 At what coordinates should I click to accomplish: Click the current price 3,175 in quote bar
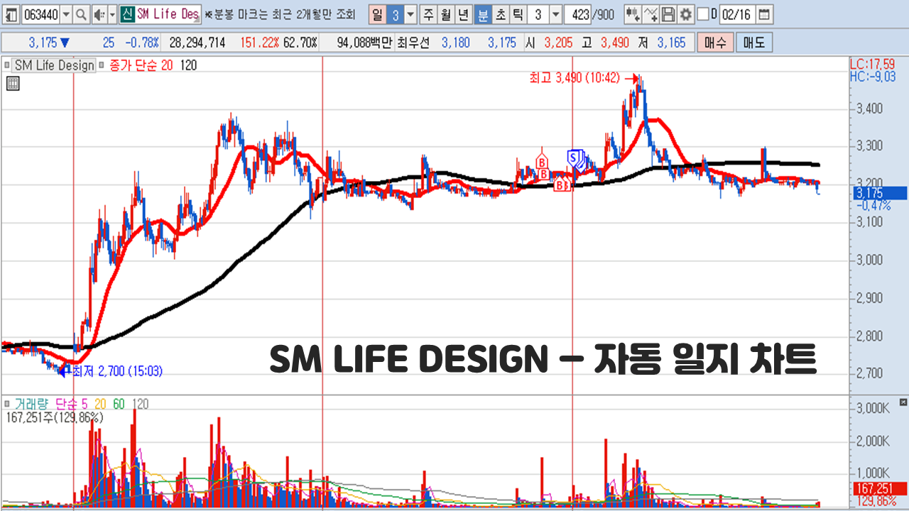[44, 43]
